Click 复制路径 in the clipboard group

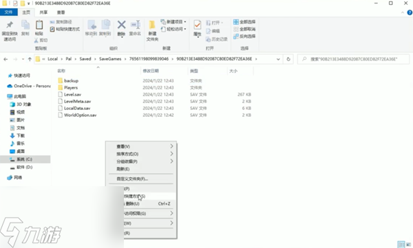[x=61, y=22]
